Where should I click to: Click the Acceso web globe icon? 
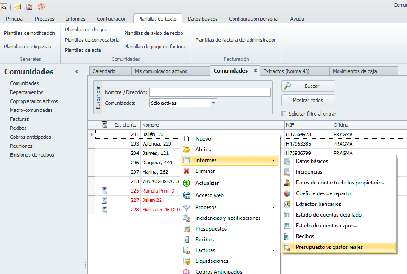[186, 195]
